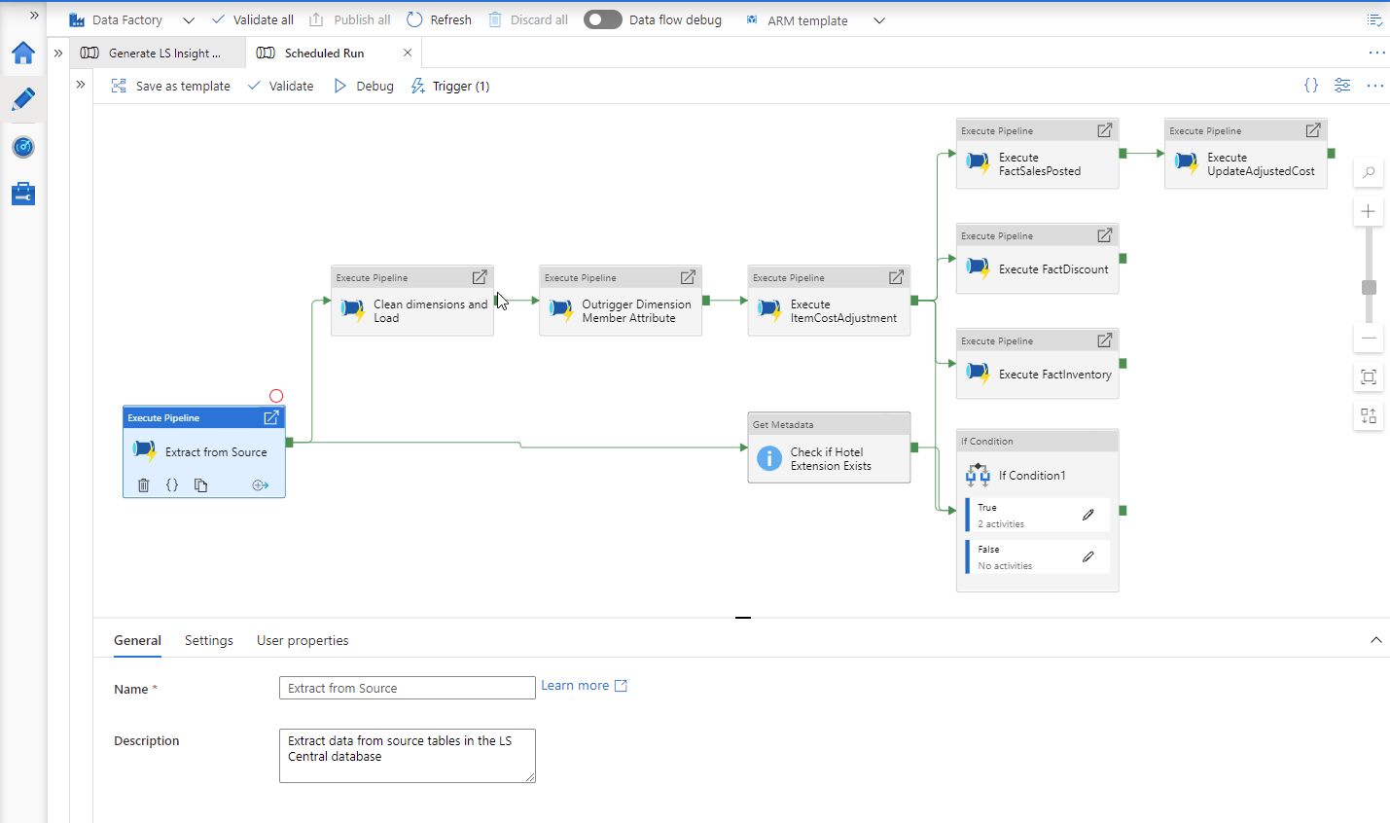
Task: Collapse the bottom properties panel chevron
Action: coord(1375,640)
